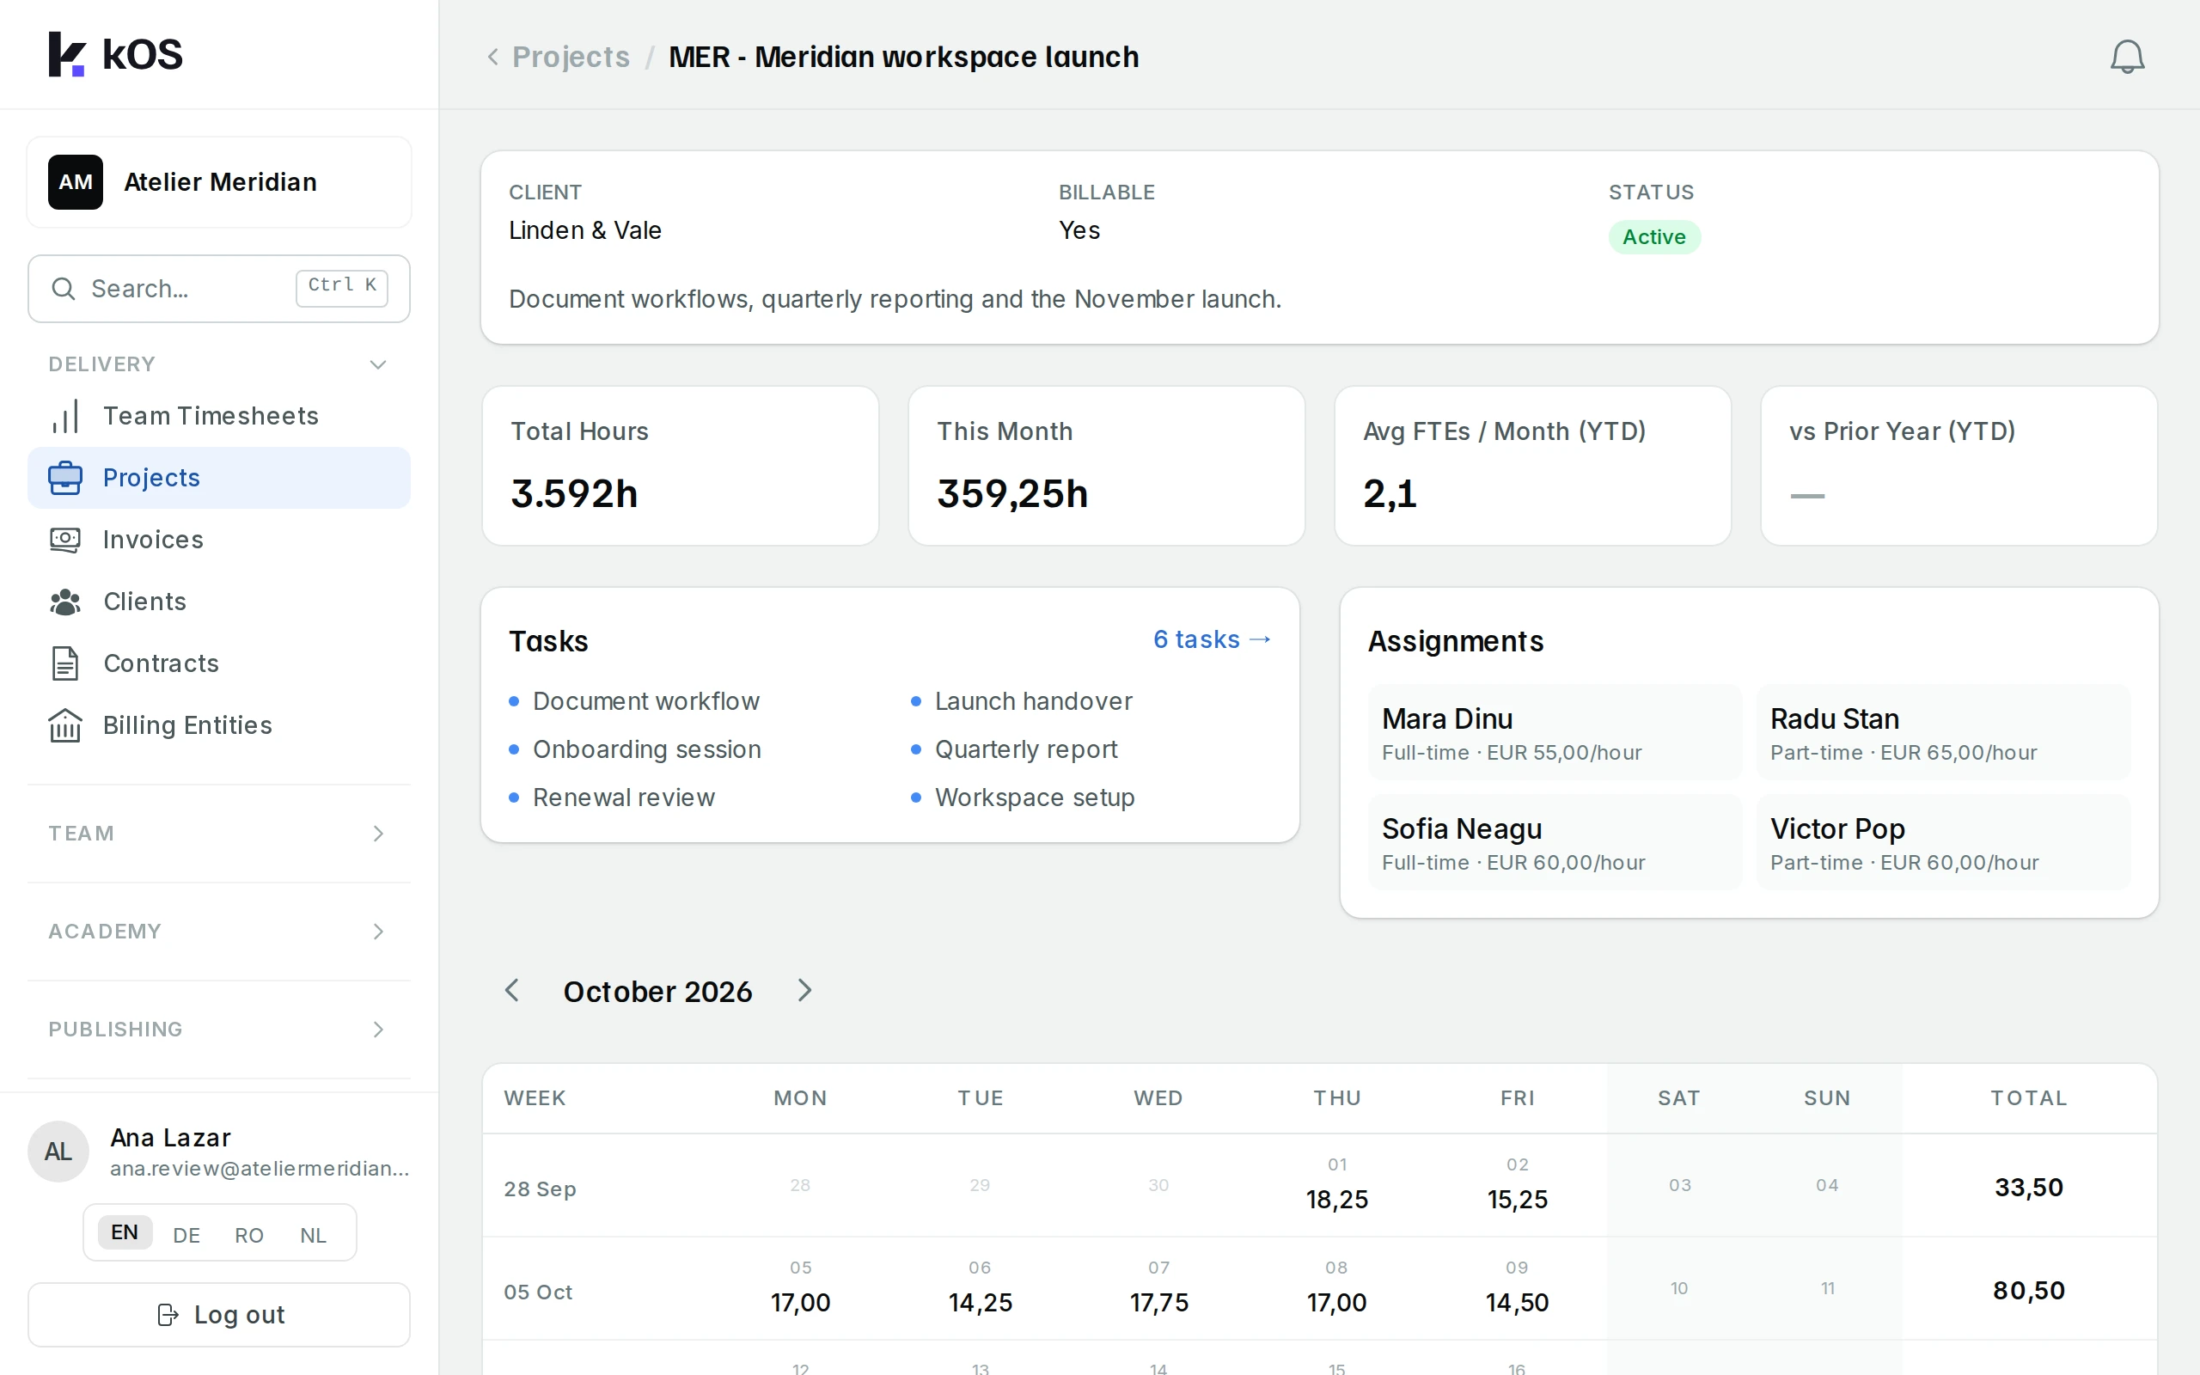Open the notifications bell

coord(2126,57)
